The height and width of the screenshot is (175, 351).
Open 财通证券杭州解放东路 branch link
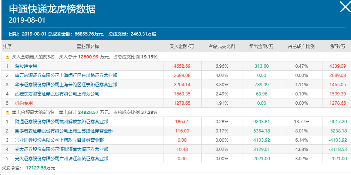pyautogui.click(x=61, y=121)
